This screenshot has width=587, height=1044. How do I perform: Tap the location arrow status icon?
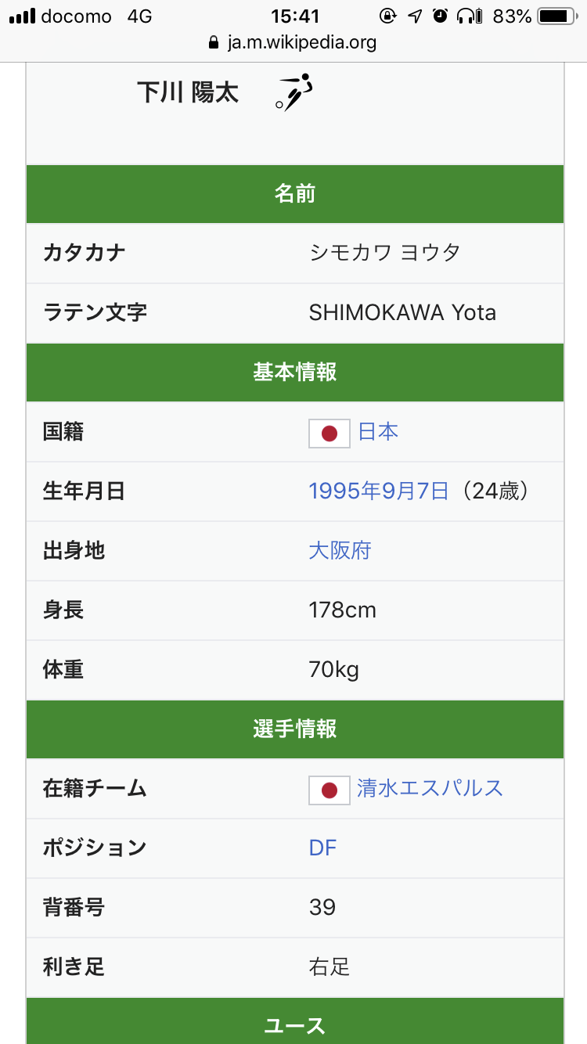click(x=415, y=16)
